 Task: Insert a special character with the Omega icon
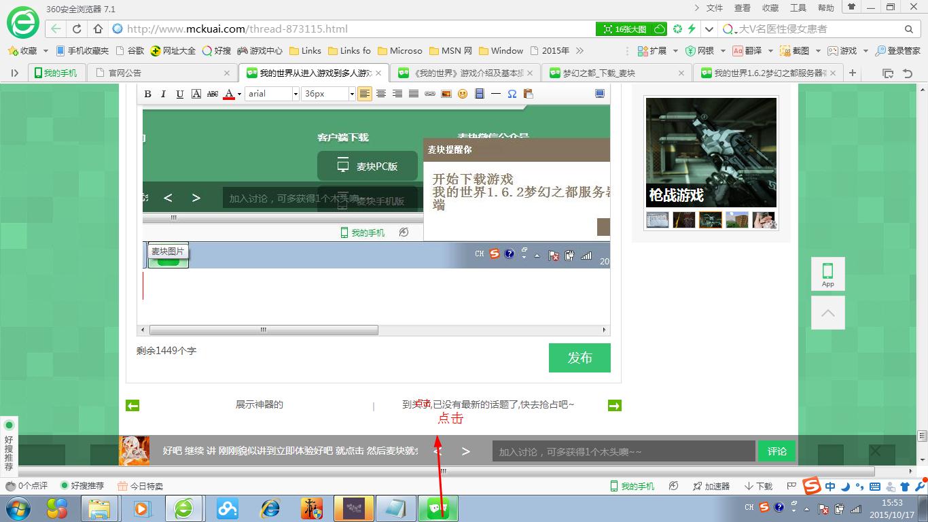point(512,94)
